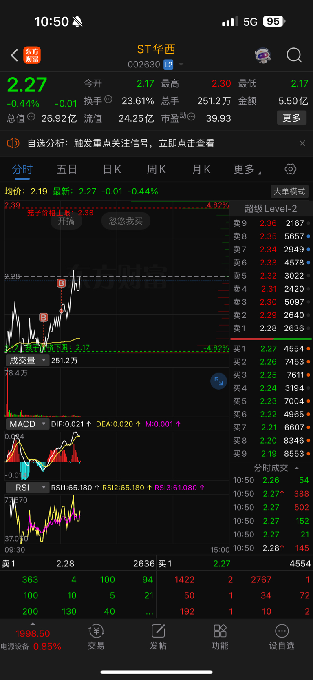
Task: Tap the 2.39 upper price label
Action: (12, 205)
